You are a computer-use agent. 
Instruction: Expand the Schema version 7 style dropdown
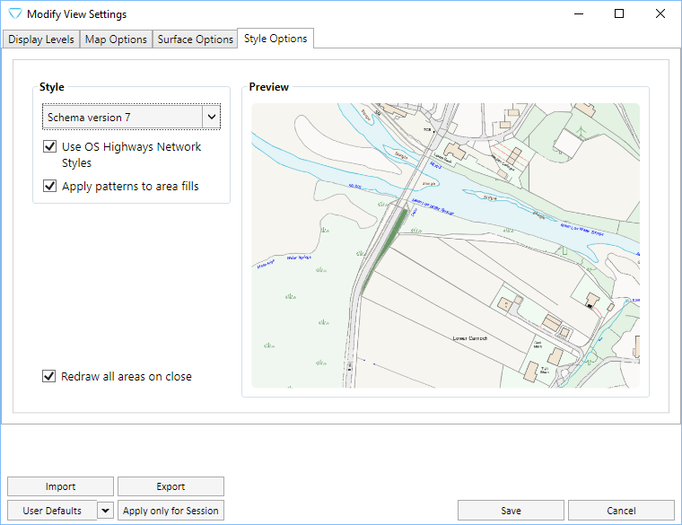[212, 118]
